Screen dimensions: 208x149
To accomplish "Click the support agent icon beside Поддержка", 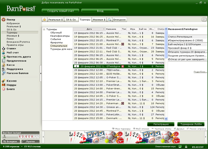I will point(4,69).
